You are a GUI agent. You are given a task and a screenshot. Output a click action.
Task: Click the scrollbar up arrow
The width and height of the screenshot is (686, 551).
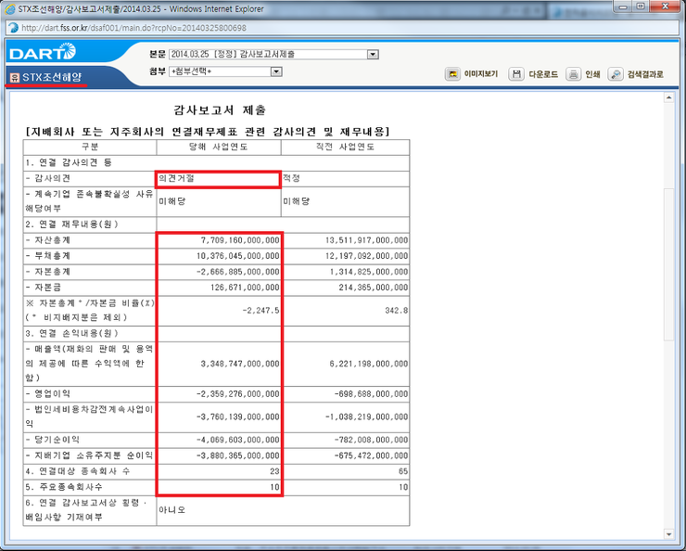[668, 97]
